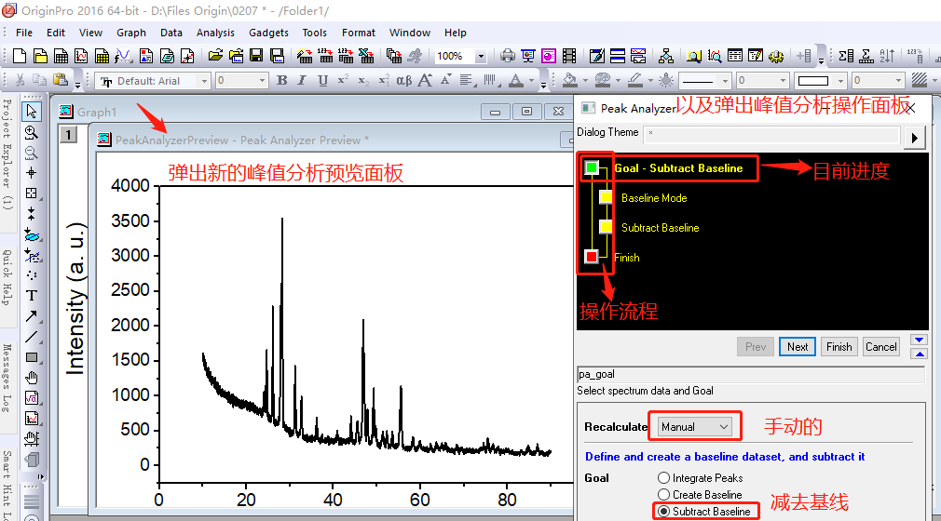This screenshot has height=521, width=941.
Task: Open the font color dropdown arrow
Action: coord(532,80)
